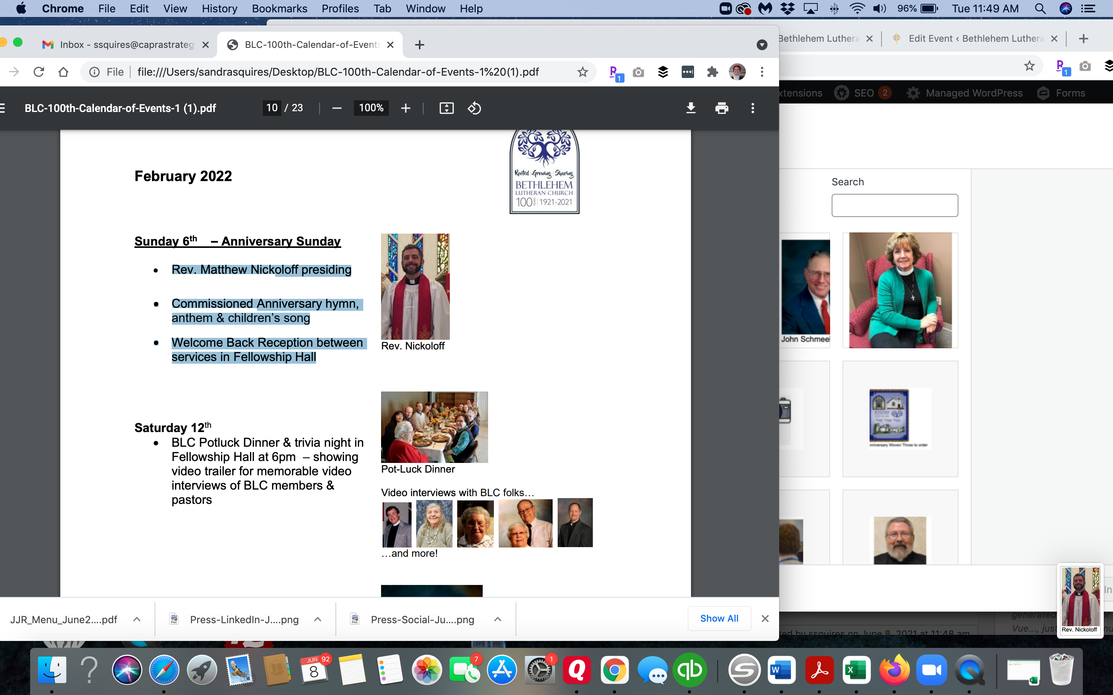Click the file URL address bar
This screenshot has width=1113, height=695.
(x=338, y=72)
